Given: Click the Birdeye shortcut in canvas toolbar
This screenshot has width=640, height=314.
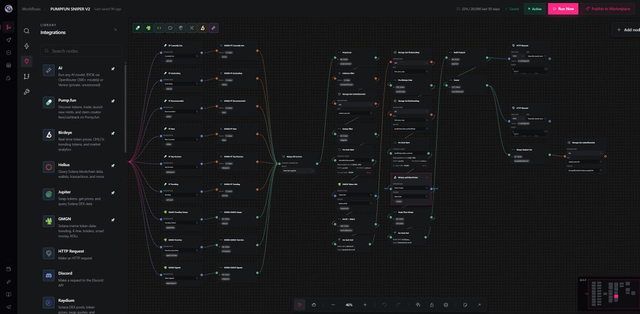Looking at the screenshot, I should [202, 28].
